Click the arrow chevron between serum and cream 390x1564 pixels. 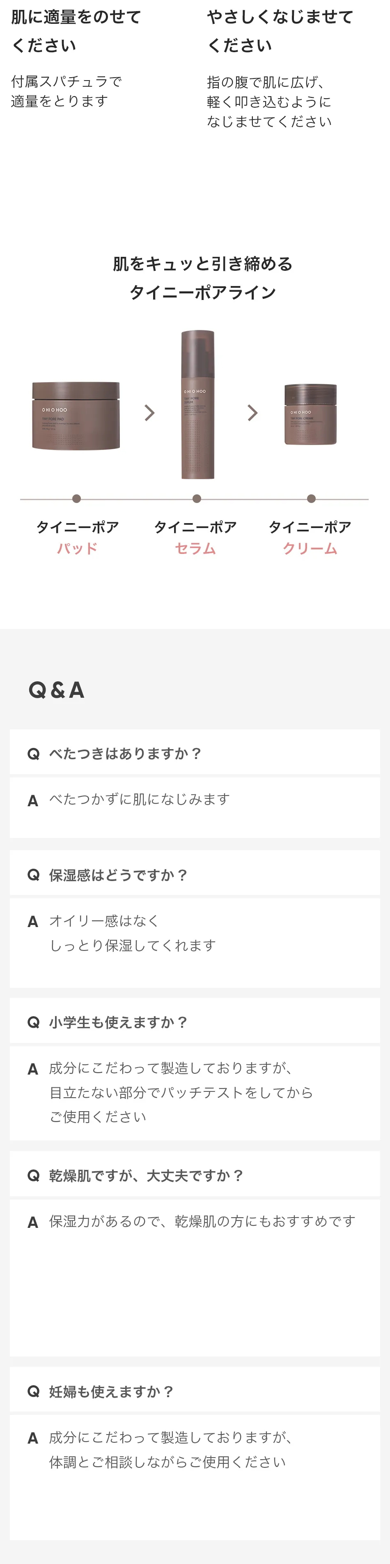click(253, 413)
